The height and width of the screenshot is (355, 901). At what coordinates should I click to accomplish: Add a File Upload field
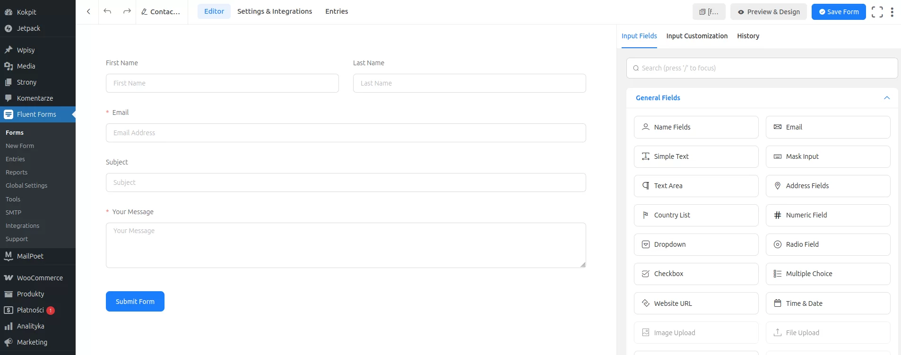[828, 333]
